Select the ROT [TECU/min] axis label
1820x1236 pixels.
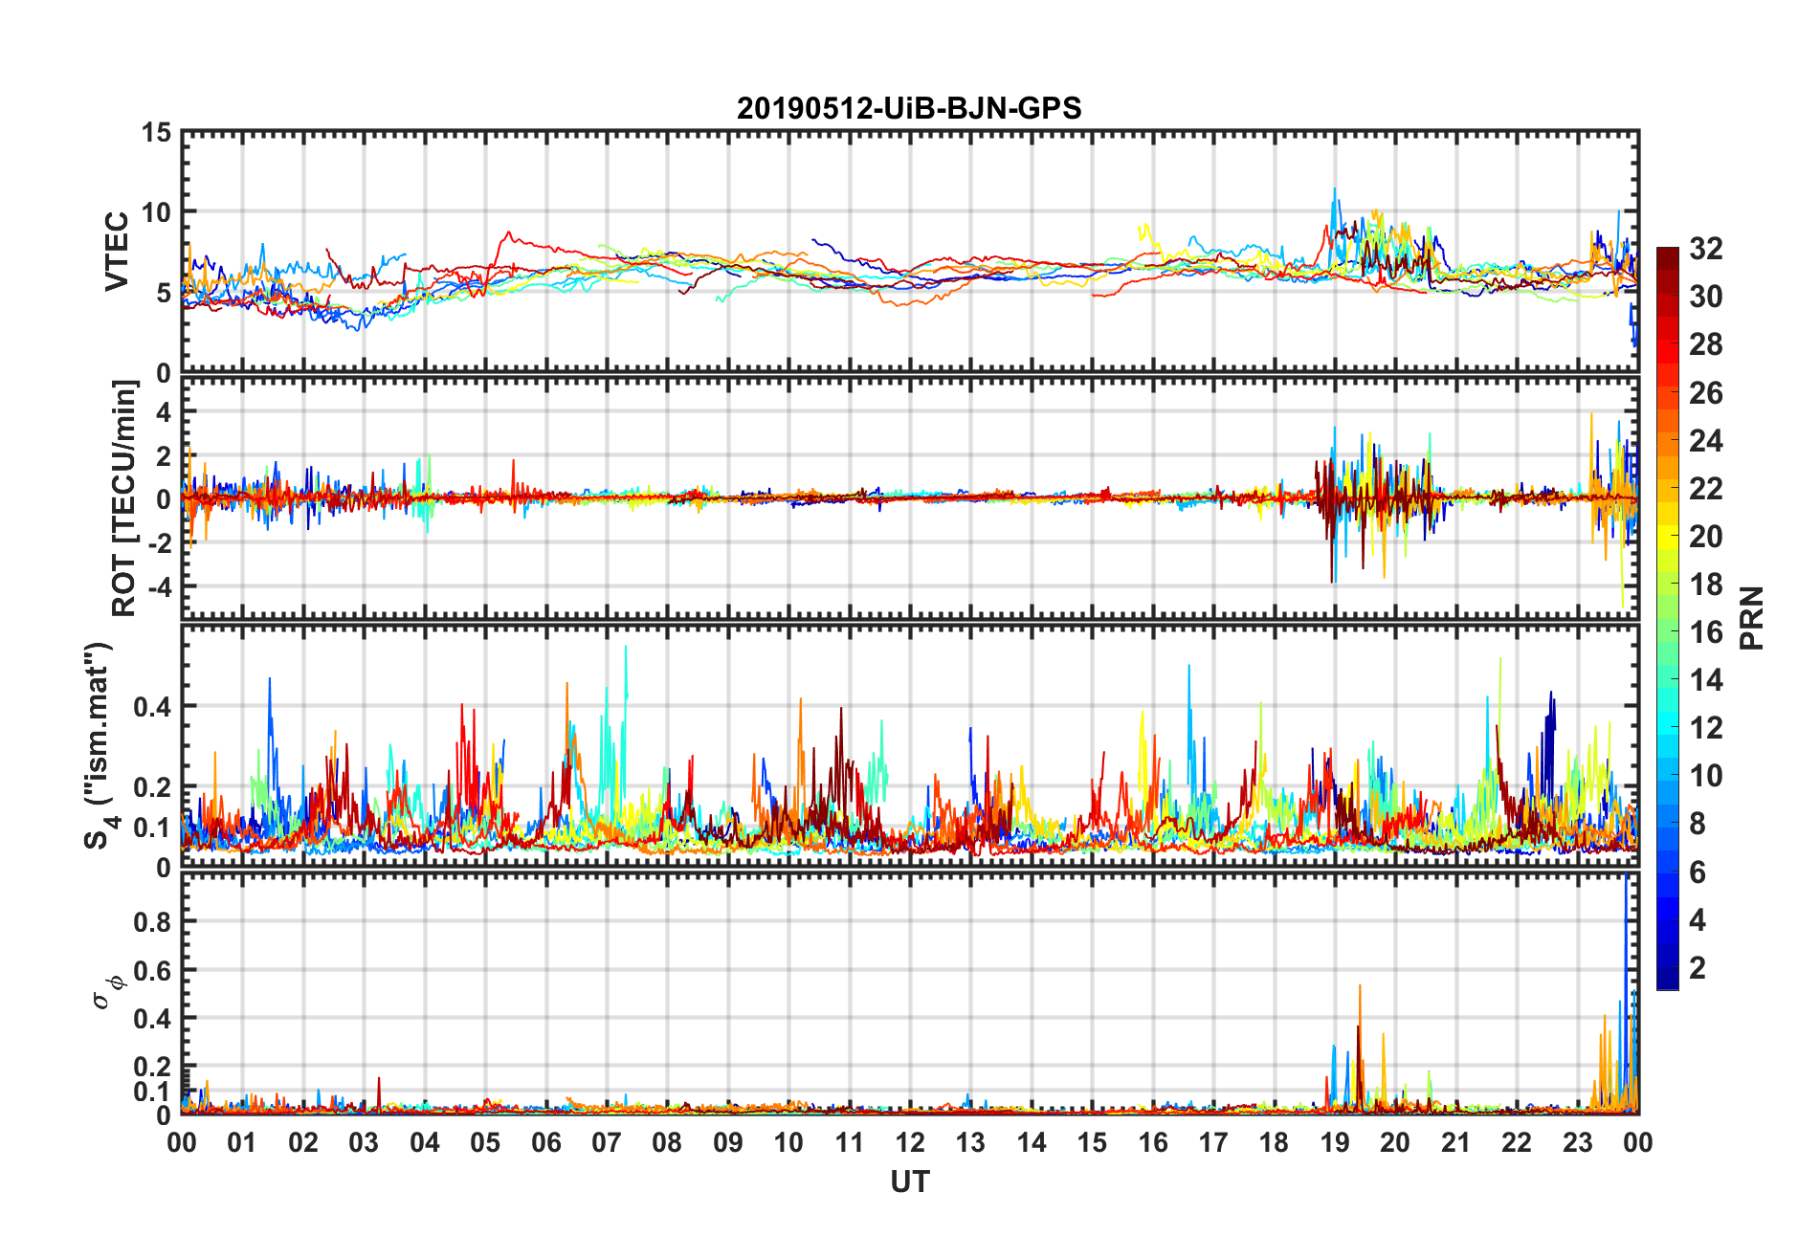click(x=124, y=498)
